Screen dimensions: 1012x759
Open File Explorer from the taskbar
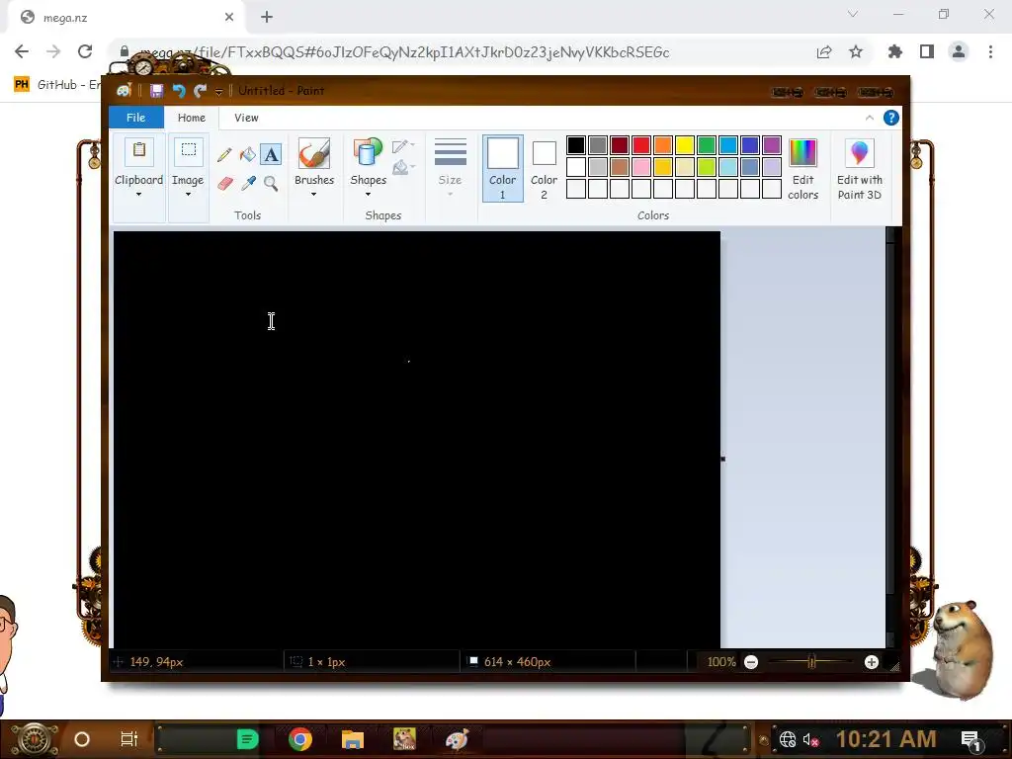point(353,739)
